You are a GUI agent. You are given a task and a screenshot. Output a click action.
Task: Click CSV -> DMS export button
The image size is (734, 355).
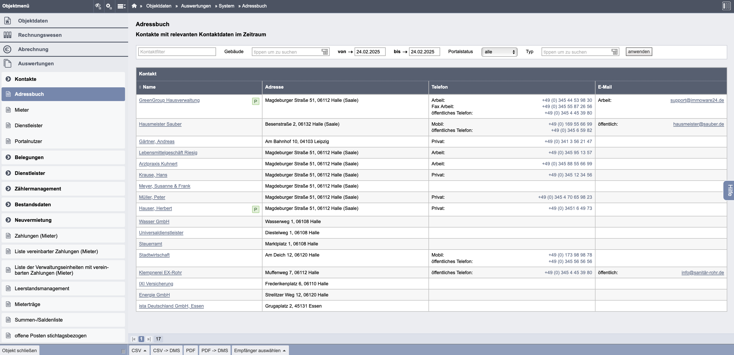[167, 350]
